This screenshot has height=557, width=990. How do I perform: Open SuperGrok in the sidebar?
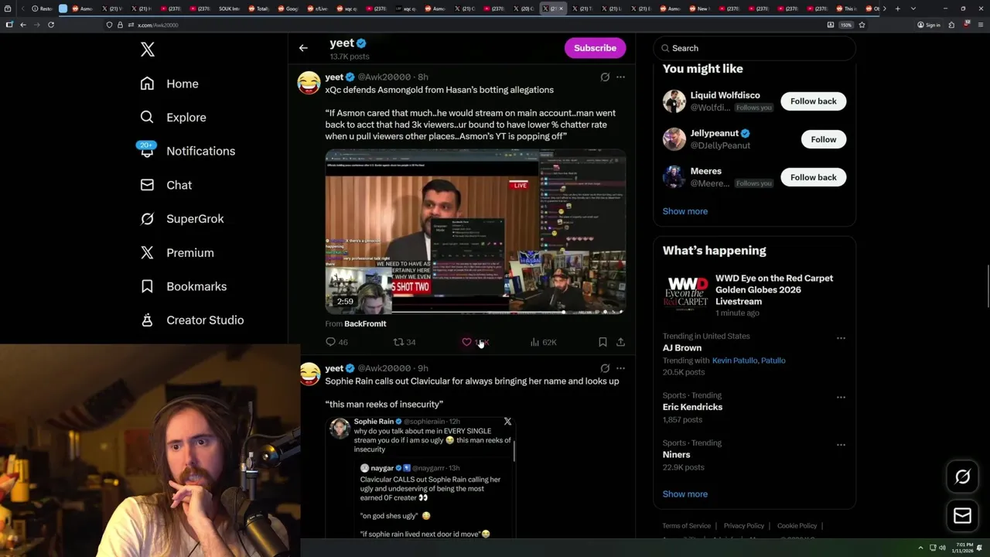[182, 219]
